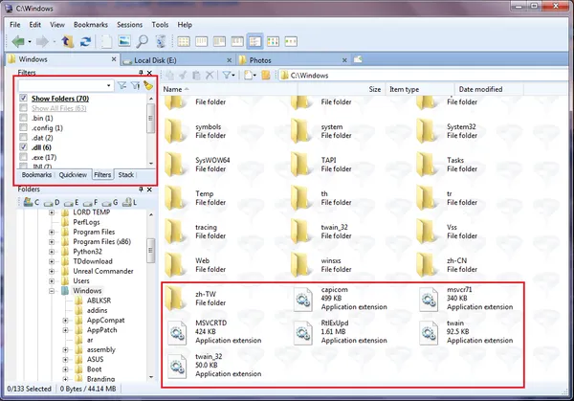The image size is (574, 401).
Task: Open the Sessions menu
Action: click(129, 25)
